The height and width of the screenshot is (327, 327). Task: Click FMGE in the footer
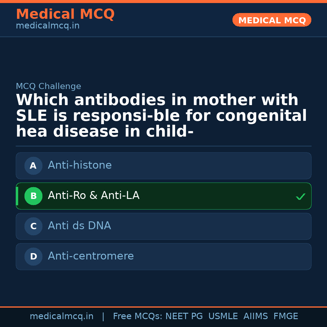click(x=286, y=316)
